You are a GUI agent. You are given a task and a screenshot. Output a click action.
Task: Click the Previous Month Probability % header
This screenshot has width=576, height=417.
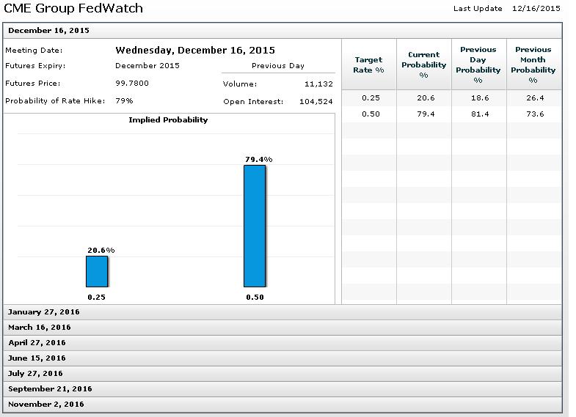tap(533, 64)
